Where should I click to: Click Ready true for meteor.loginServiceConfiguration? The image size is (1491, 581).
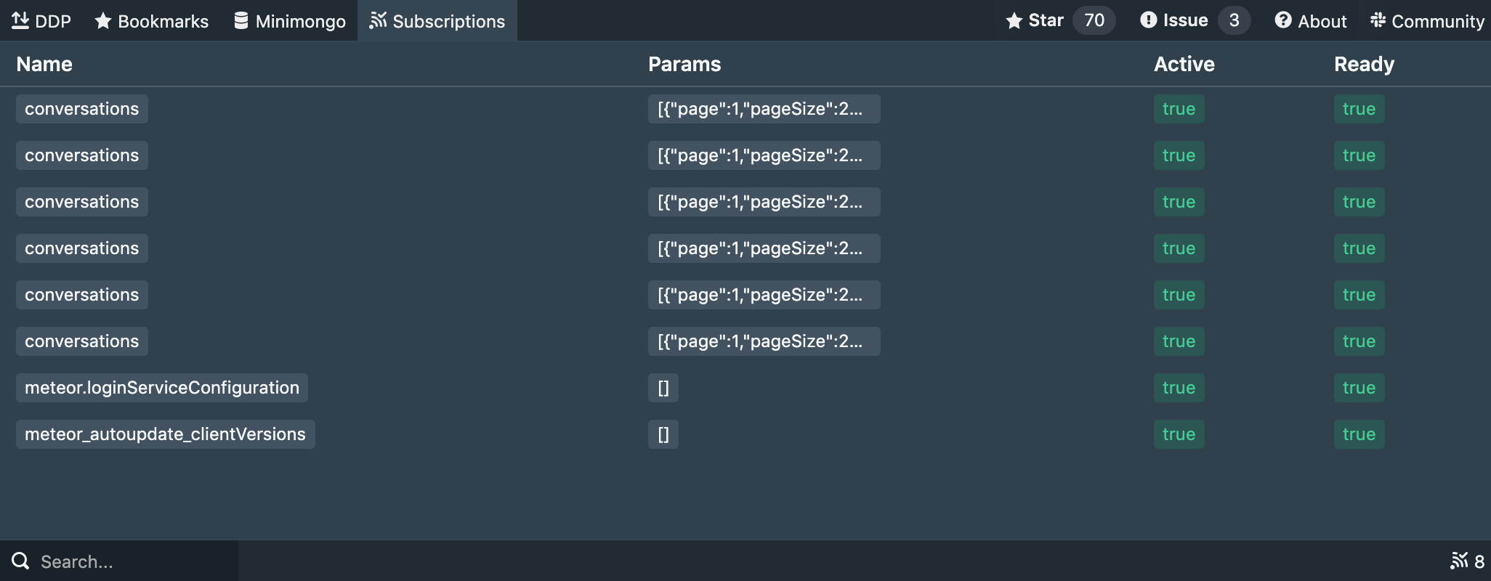point(1359,388)
